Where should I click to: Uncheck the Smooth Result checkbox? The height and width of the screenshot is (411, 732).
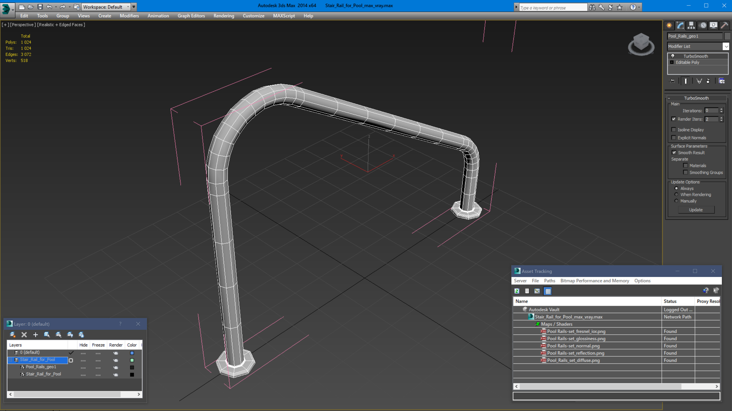coord(674,152)
